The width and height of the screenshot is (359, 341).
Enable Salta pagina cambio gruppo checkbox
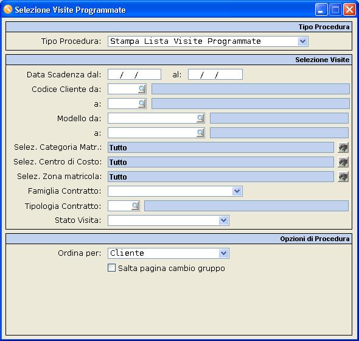111,268
